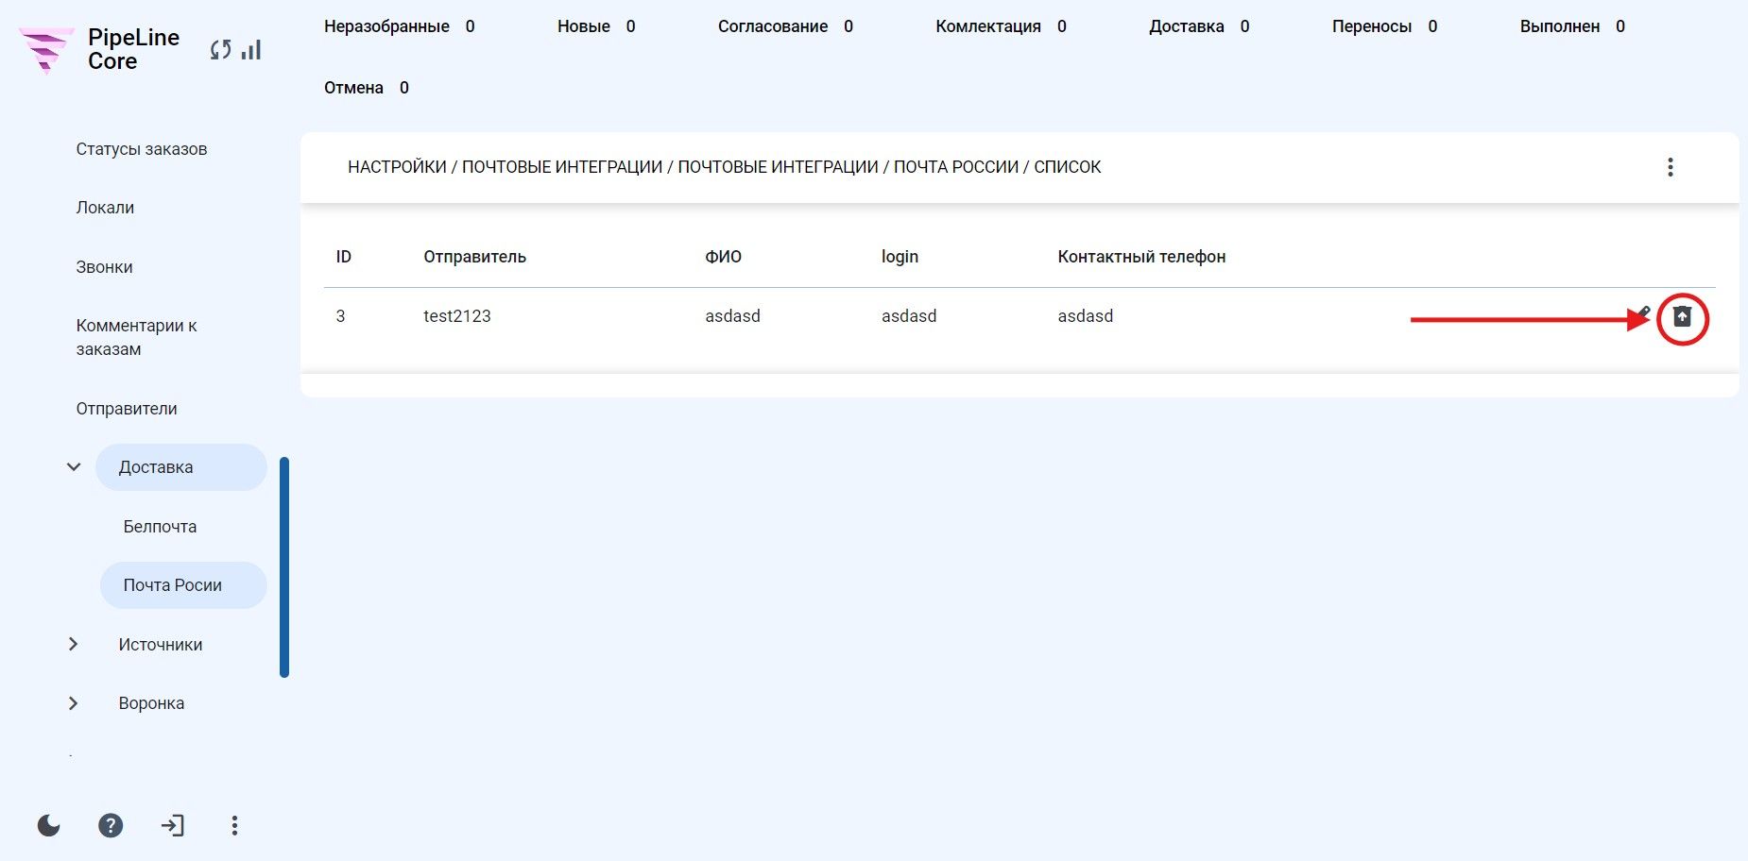Filter by Неразобранные status
Viewport: 1748px width, 861px height.
click(399, 26)
